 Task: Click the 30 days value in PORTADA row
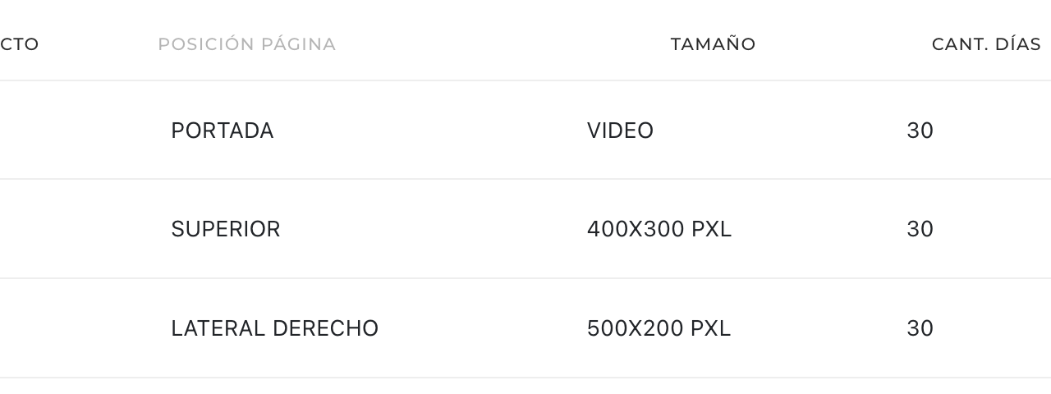tap(920, 131)
